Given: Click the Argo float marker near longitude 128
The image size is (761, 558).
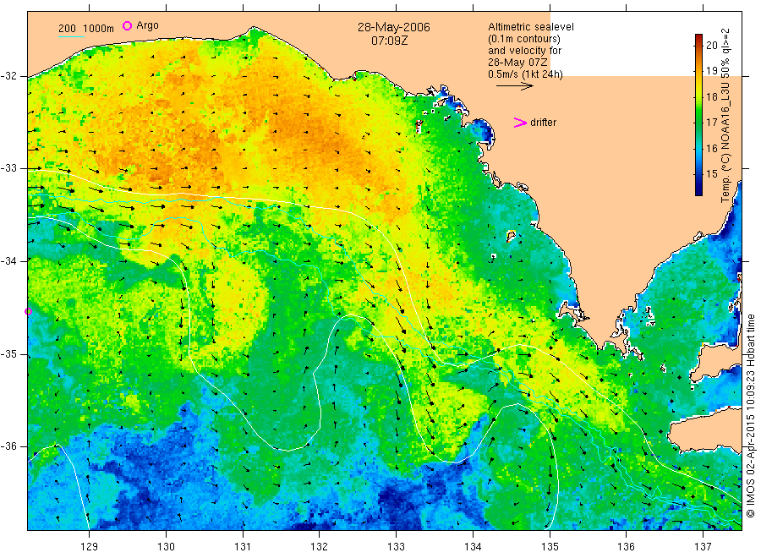Looking at the screenshot, I should [x=28, y=311].
